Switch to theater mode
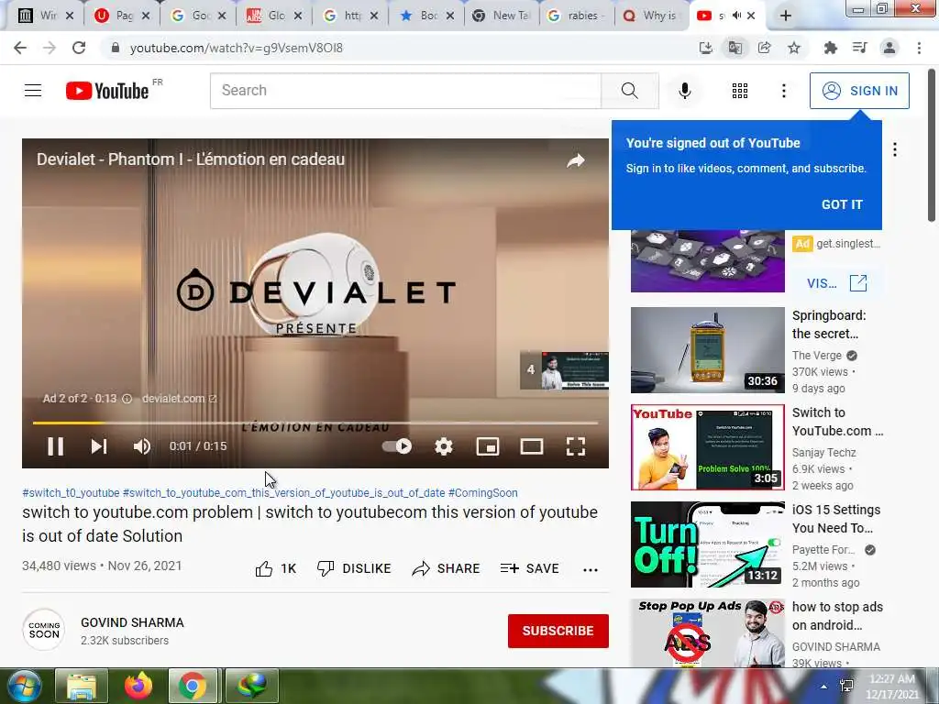 532,446
